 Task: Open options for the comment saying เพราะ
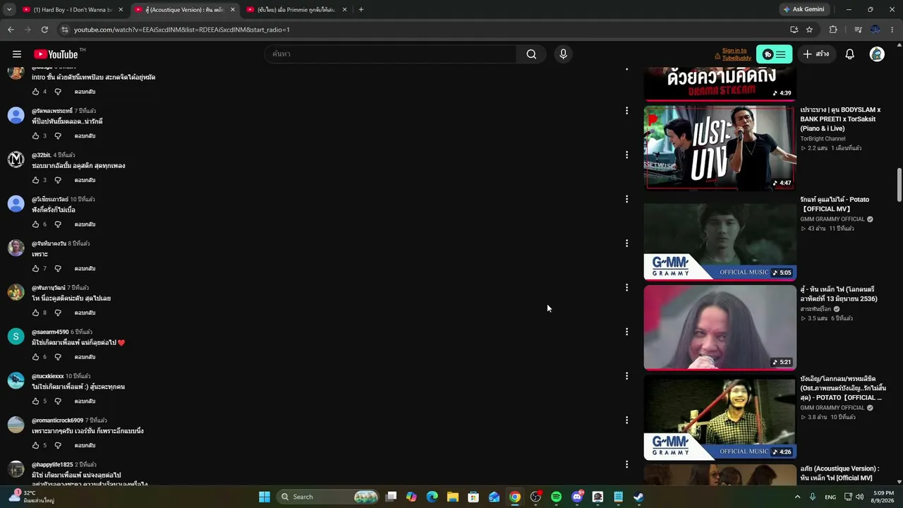[626, 243]
